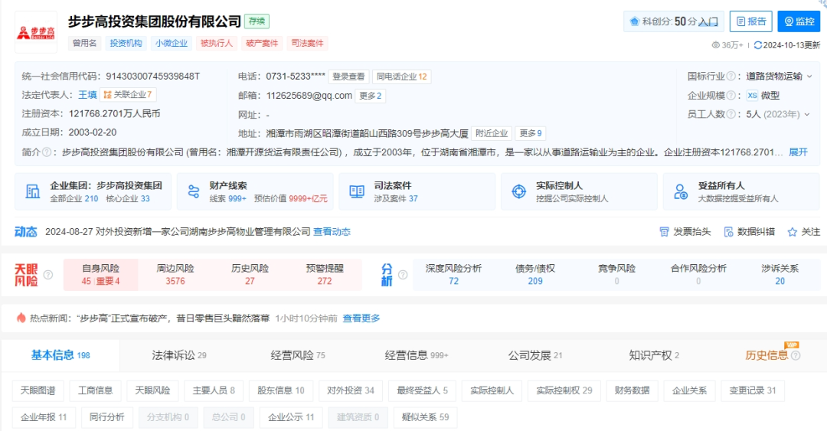Screen dimensions: 827x431
Task: Click 登录查看 to reveal phone
Action: click(x=348, y=77)
